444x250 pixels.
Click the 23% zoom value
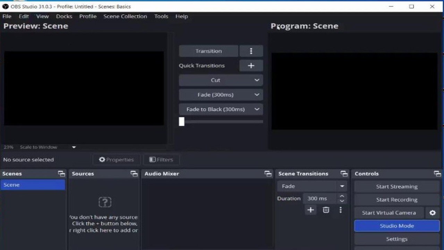(8, 147)
